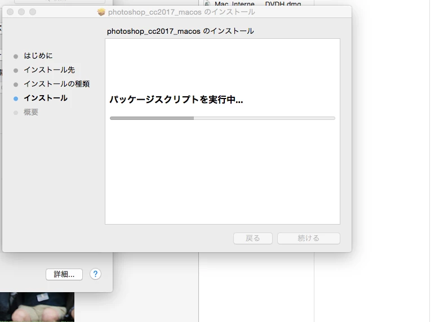Image resolution: width=435 pixels, height=322 pixels.
Task: Click the パッケージスクリプトを実行中 status text
Action: [176, 100]
